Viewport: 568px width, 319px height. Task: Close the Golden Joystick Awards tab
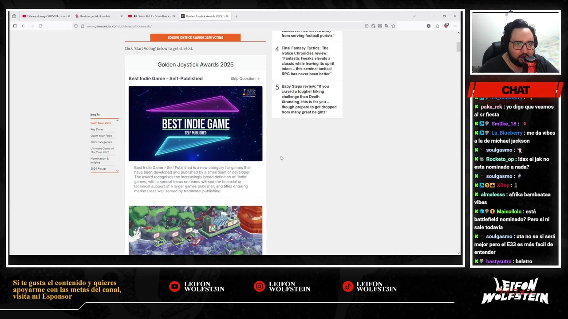(x=227, y=16)
